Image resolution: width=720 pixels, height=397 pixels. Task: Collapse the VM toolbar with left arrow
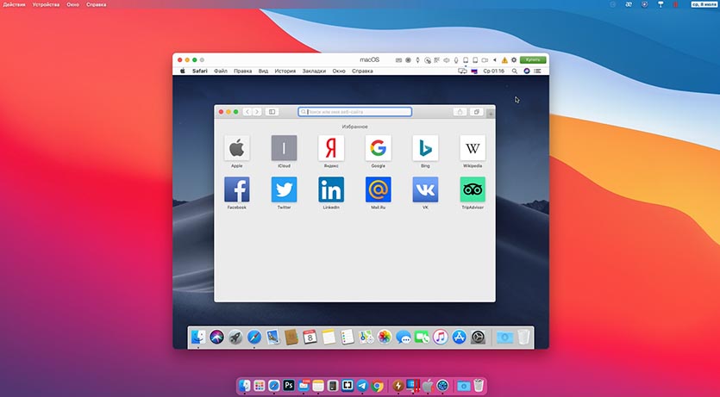tap(495, 60)
